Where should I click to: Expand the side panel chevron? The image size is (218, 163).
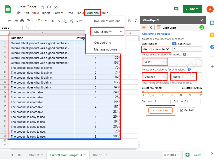[212, 153]
